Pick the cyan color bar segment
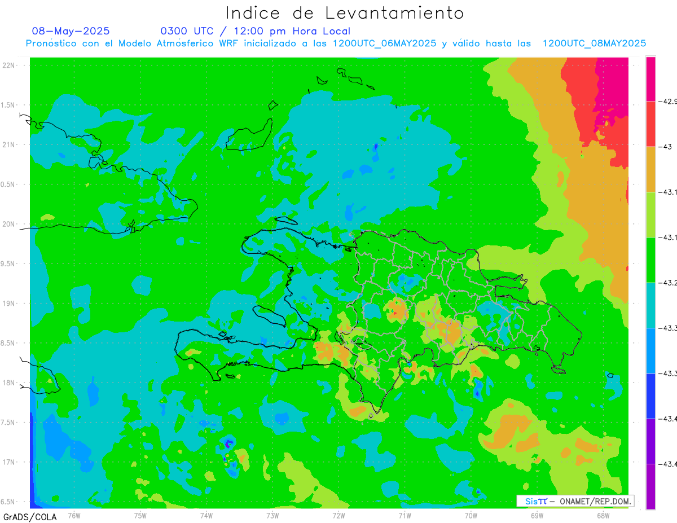 650,305
